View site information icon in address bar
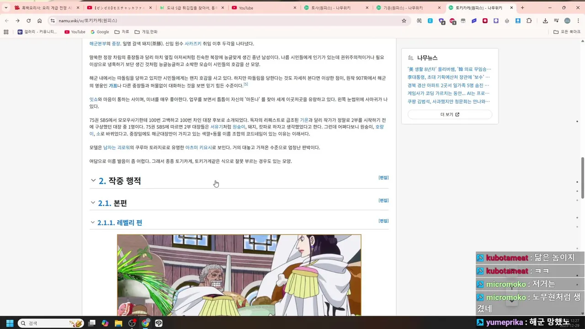 click(x=53, y=21)
